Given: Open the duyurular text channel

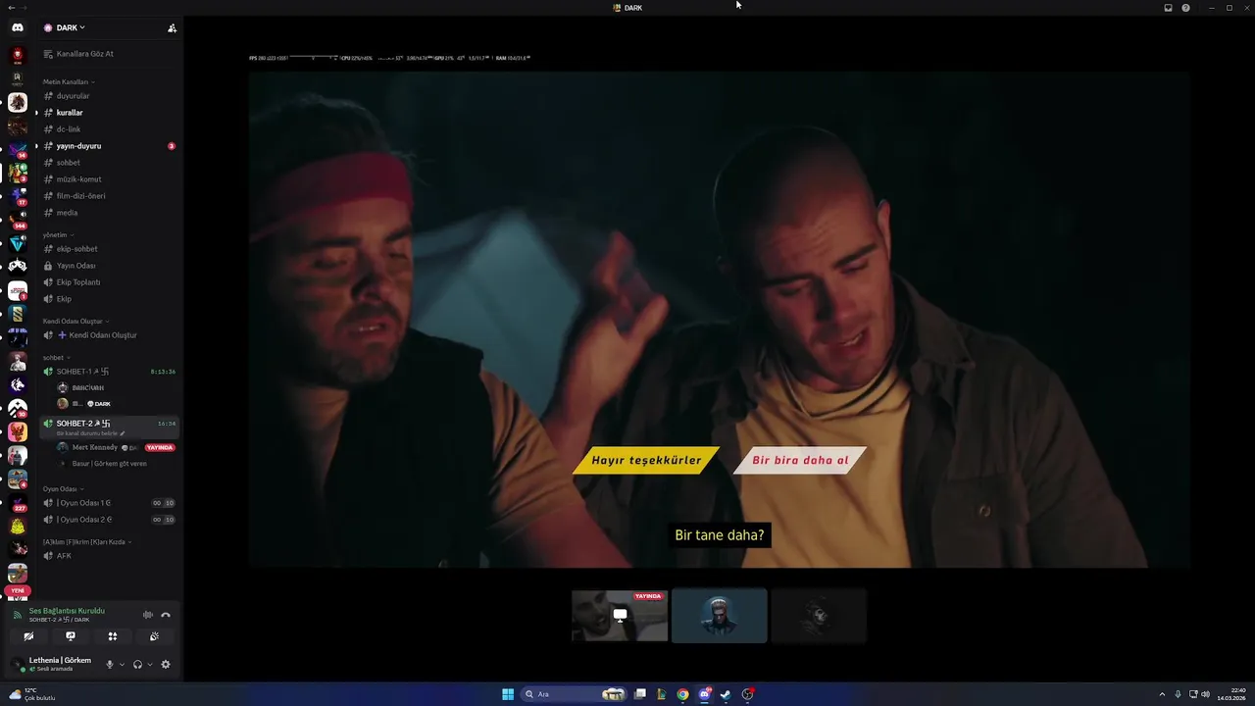Looking at the screenshot, I should (110, 96).
